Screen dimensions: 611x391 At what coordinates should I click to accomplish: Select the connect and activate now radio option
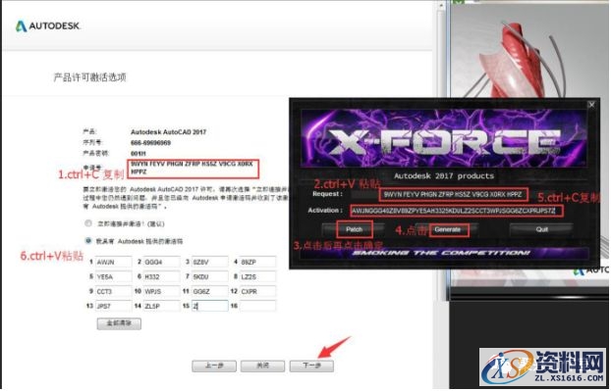click(x=88, y=223)
